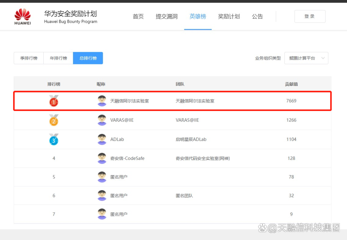Open the 首页 home menu item
The height and width of the screenshot is (240, 347).
tap(138, 16)
